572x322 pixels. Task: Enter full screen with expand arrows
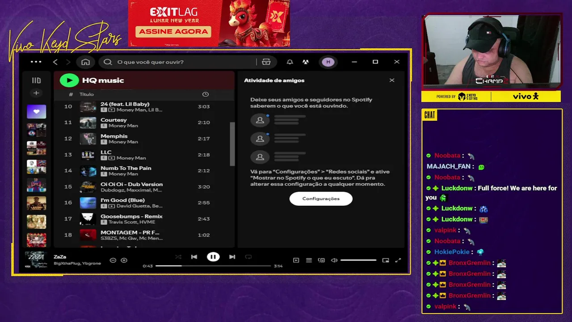(398, 260)
